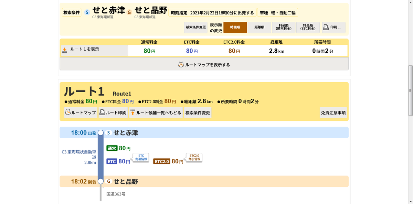Click 18:02 到着 time label
The width and height of the screenshot is (413, 204).
pyautogui.click(x=83, y=182)
